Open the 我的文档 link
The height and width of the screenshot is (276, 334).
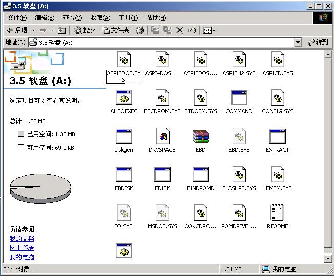point(22,239)
